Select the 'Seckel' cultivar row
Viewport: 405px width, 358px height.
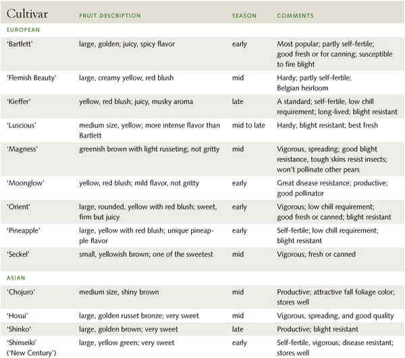202,259
